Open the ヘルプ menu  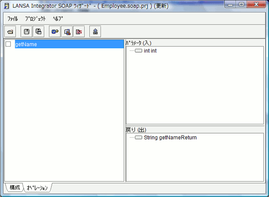(x=58, y=19)
